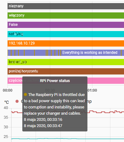Click the gray 'nieznany' state bar
This screenshot has width=124, height=142.
click(x=66, y=6)
